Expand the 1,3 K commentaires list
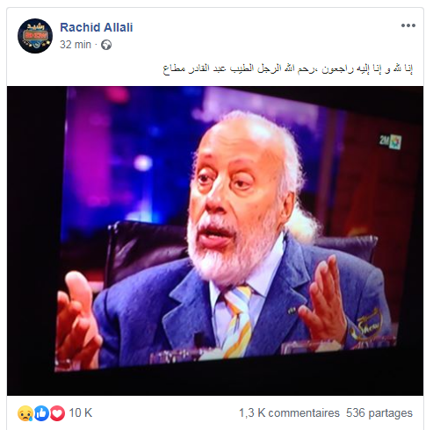 pos(289,413)
